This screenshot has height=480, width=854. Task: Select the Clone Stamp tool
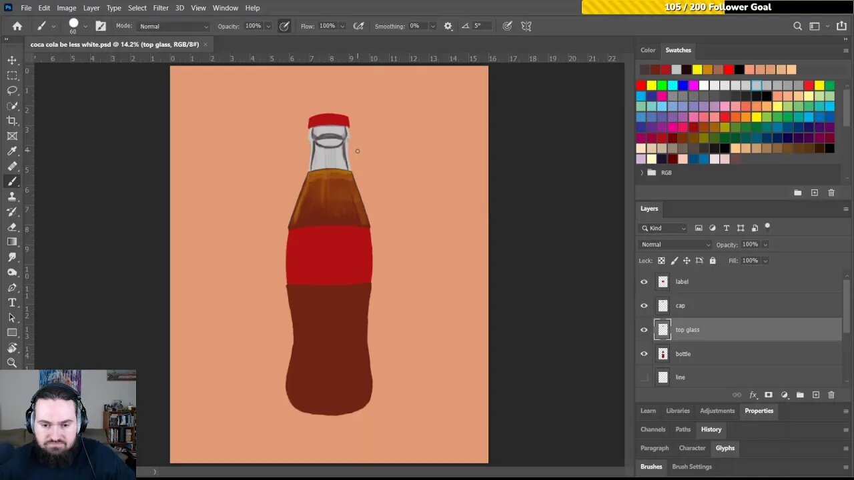tap(12, 197)
